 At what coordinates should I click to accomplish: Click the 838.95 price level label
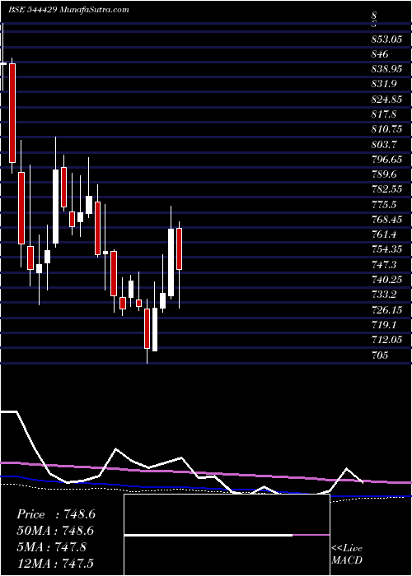pos(386,69)
